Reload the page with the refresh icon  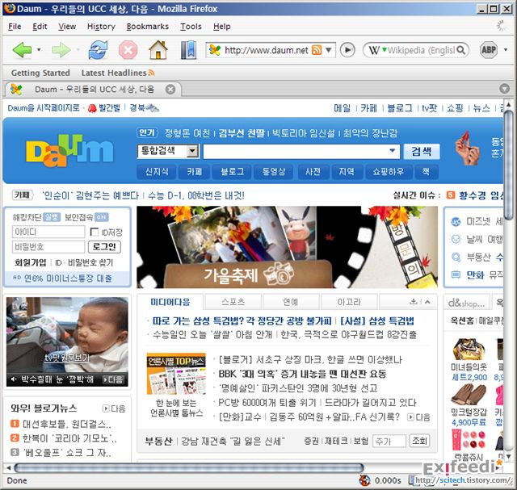tap(98, 50)
